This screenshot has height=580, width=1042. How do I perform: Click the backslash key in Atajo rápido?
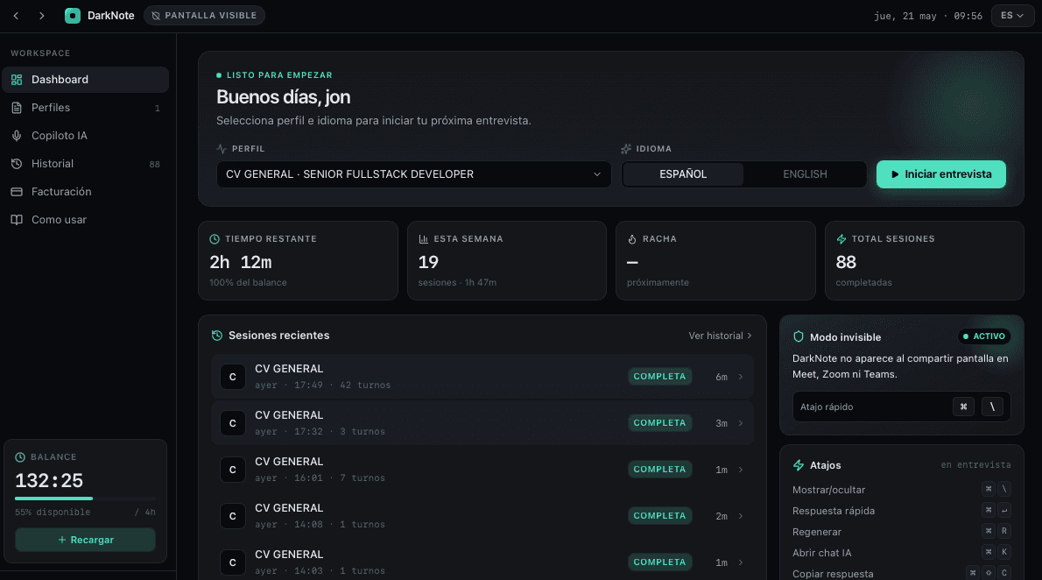click(992, 407)
